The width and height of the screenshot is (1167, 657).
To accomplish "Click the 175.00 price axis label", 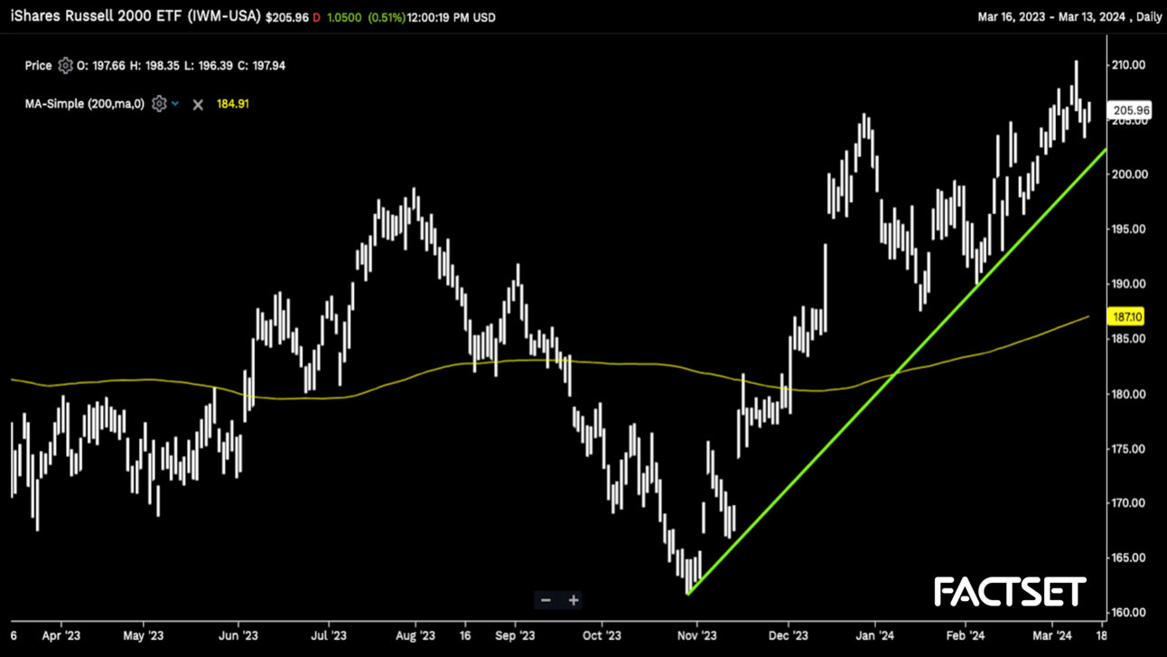I will point(1128,448).
